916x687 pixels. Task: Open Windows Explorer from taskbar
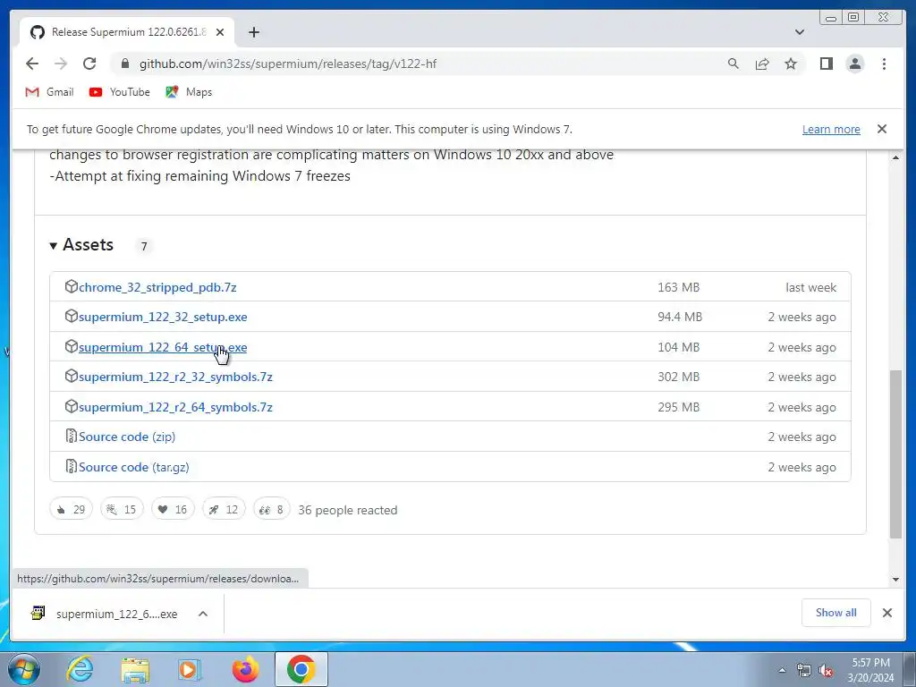(x=135, y=669)
